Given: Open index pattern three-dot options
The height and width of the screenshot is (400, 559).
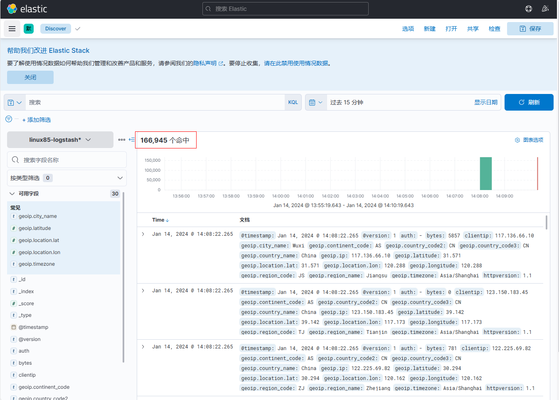Looking at the screenshot, I should (x=122, y=140).
